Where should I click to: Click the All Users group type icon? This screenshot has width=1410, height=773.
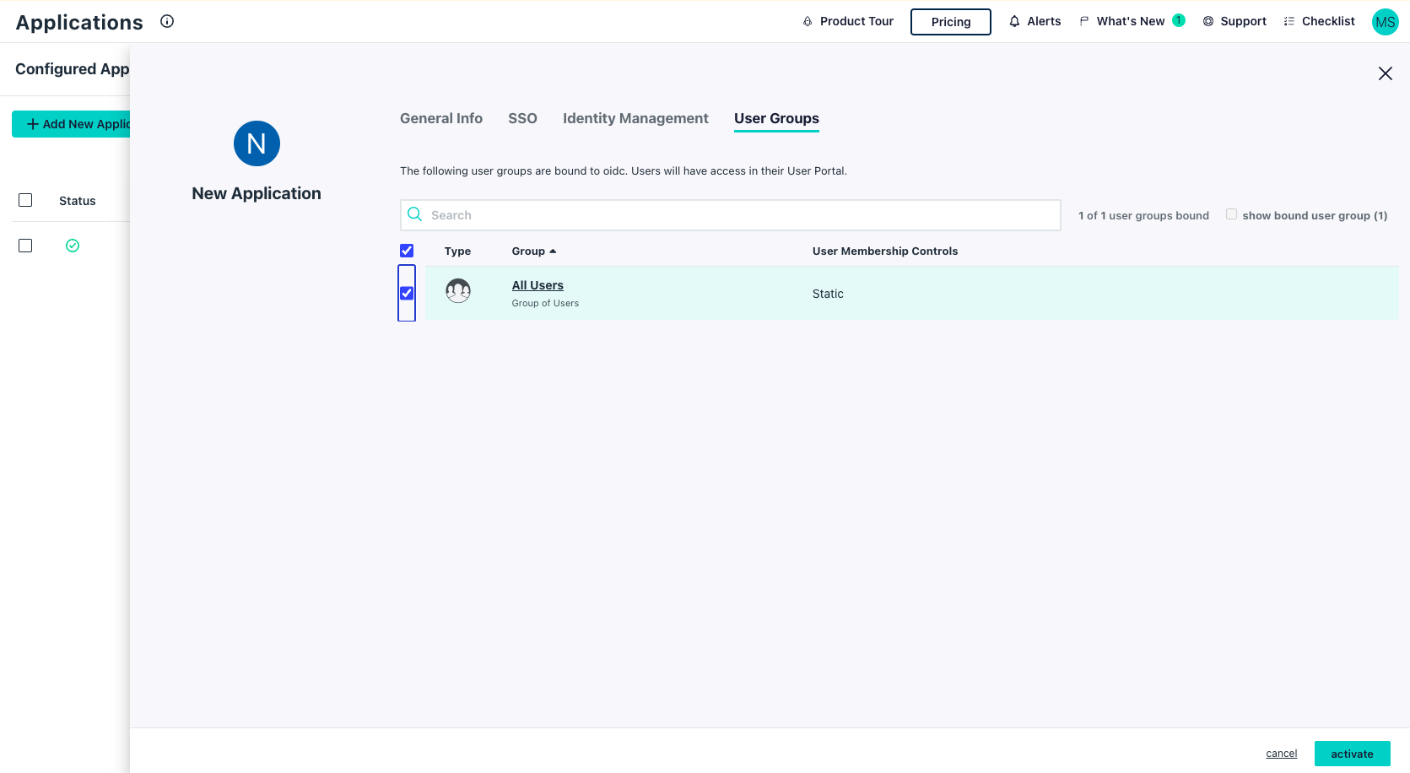point(458,291)
